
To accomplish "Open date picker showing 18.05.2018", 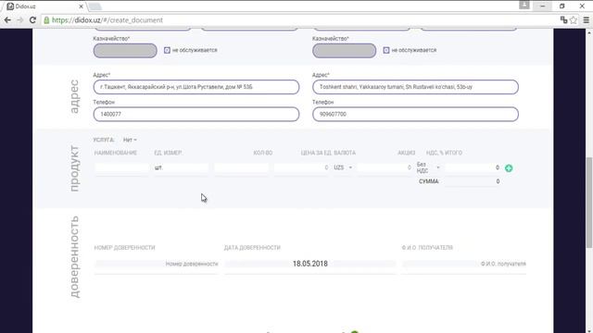I will [x=310, y=264].
